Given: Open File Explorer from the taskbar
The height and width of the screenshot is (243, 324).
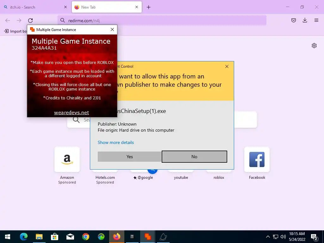Looking at the screenshot, I should [39, 237].
